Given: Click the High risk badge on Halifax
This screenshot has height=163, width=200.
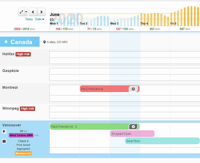Looking at the screenshot, I should 23,54.
